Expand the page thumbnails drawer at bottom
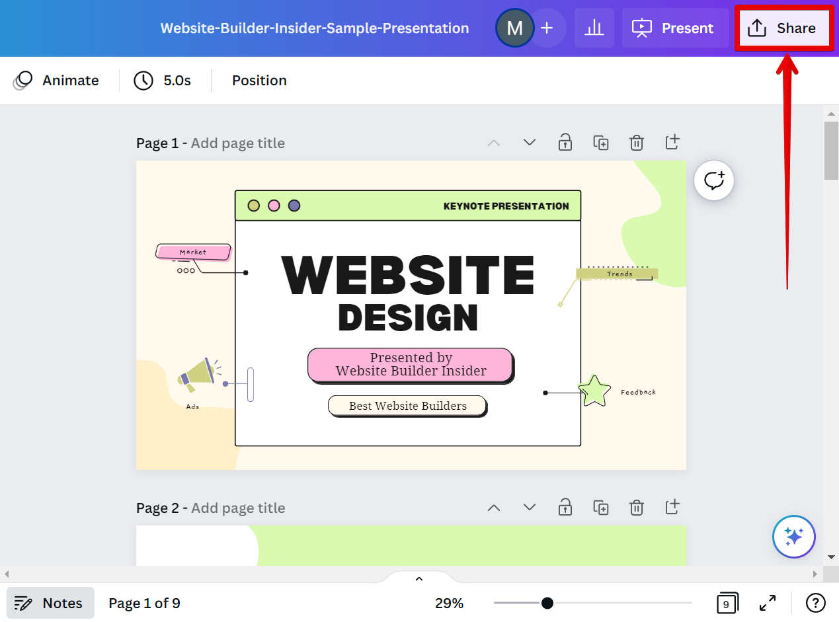 coord(419,578)
